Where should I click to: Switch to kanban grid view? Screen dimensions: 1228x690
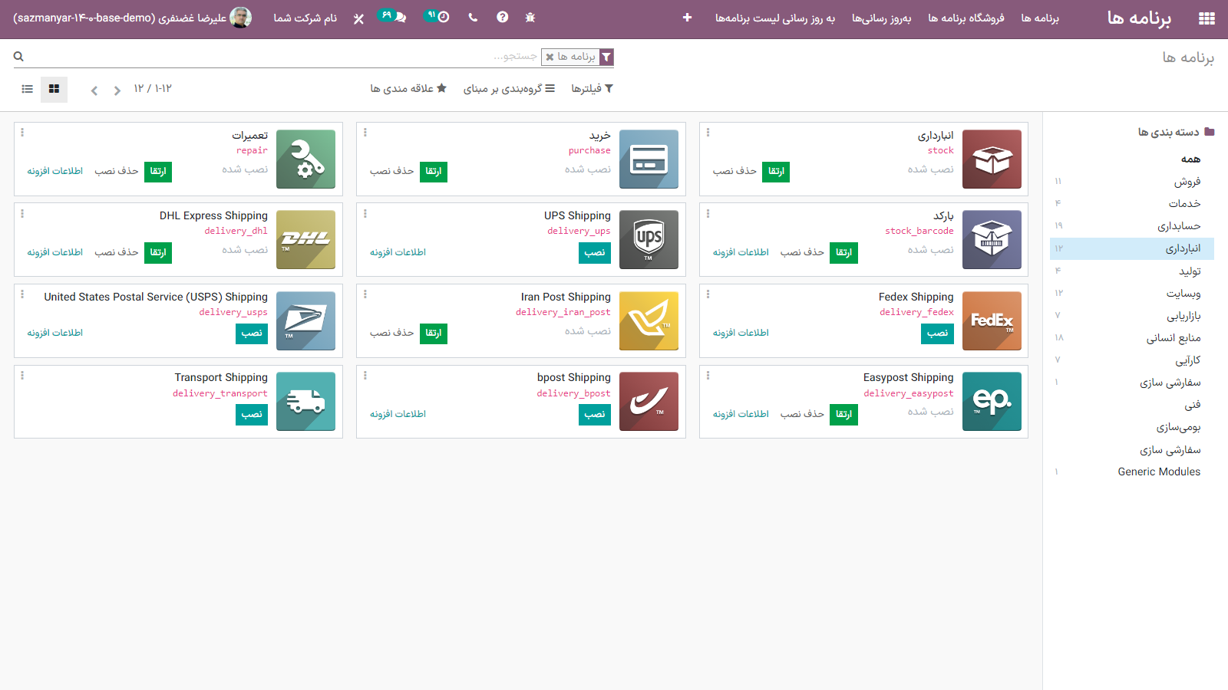tap(54, 89)
